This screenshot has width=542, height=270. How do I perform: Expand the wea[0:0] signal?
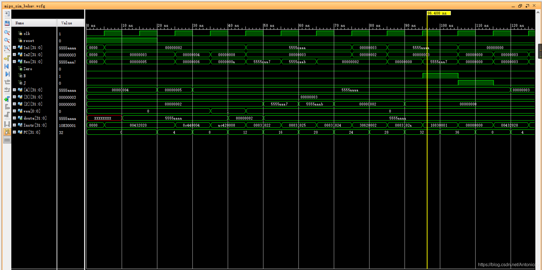coord(14,111)
